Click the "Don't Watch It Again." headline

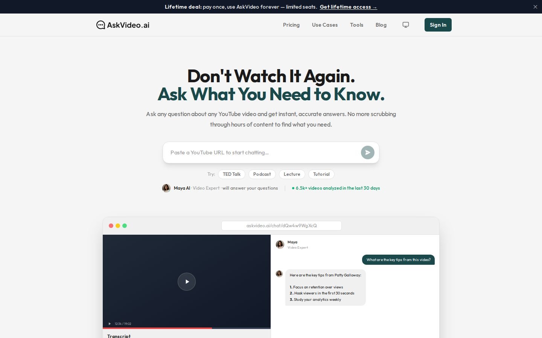[271, 76]
